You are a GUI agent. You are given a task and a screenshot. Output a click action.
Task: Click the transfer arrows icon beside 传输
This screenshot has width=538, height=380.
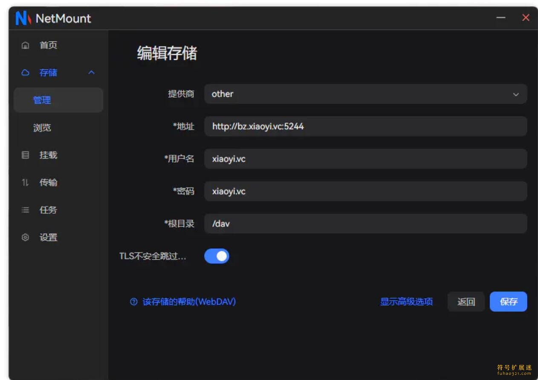coord(26,183)
